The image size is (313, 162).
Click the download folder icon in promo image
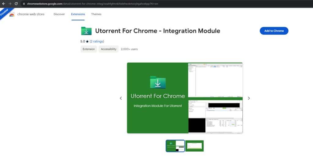(x=158, y=82)
